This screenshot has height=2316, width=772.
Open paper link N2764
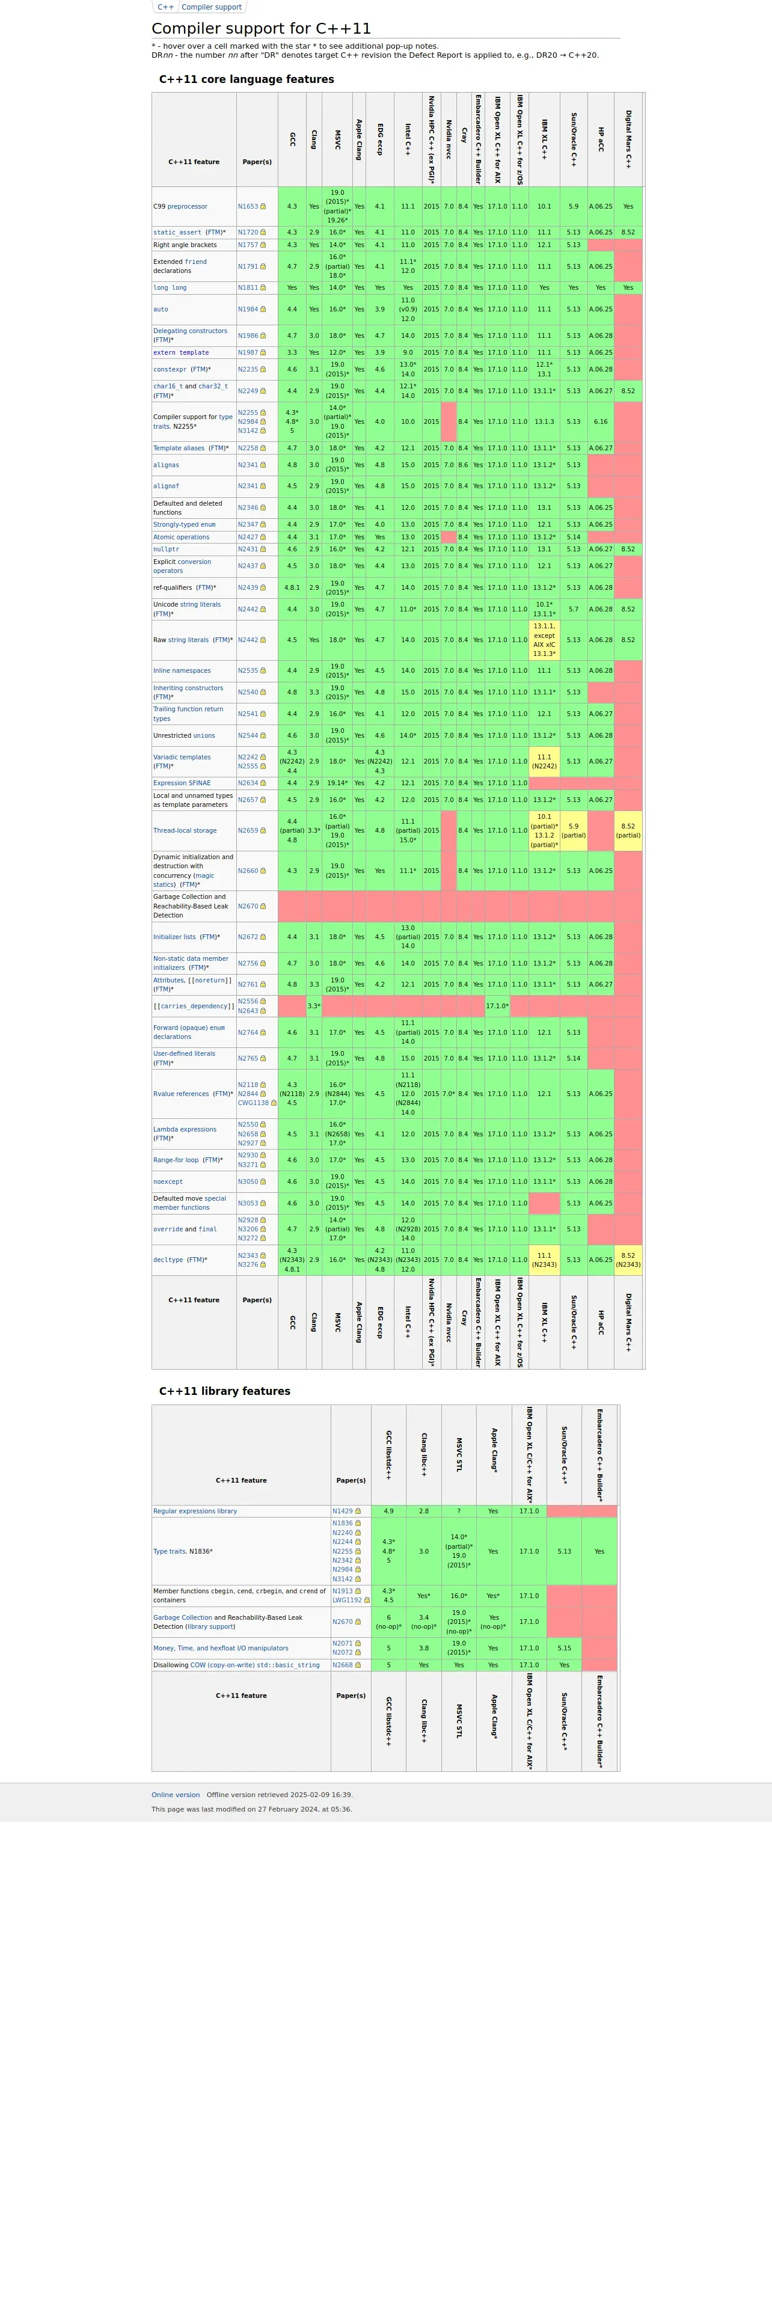(248, 1032)
